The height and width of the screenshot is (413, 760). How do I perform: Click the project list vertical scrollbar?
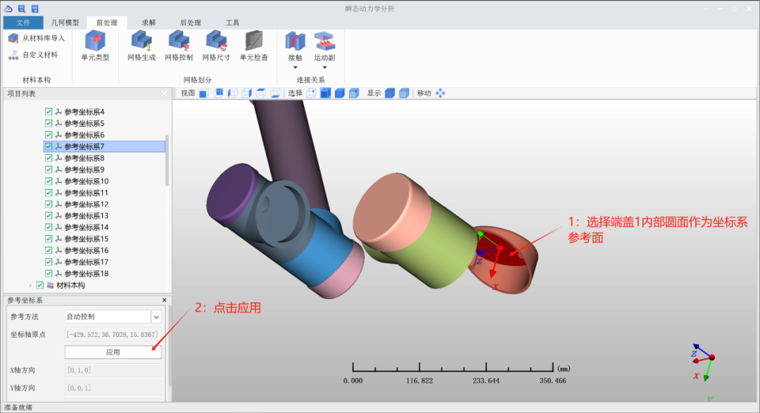pyautogui.click(x=167, y=160)
